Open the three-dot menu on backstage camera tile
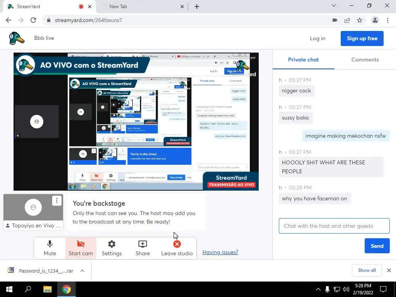Image resolution: width=396 pixels, height=297 pixels. point(57,201)
